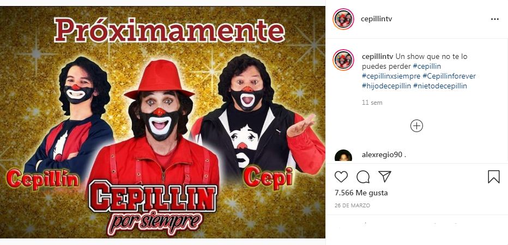This screenshot has height=245, width=508.
Task: Open the #nietodecepillin hashtag
Action: (440, 86)
